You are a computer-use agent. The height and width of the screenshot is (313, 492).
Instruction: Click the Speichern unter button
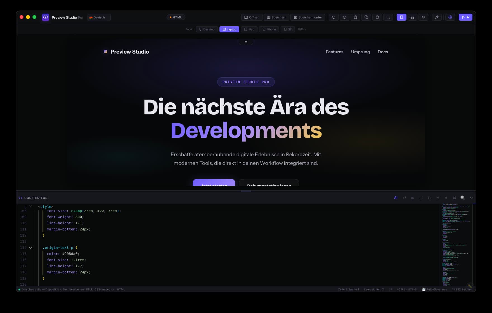[308, 17]
